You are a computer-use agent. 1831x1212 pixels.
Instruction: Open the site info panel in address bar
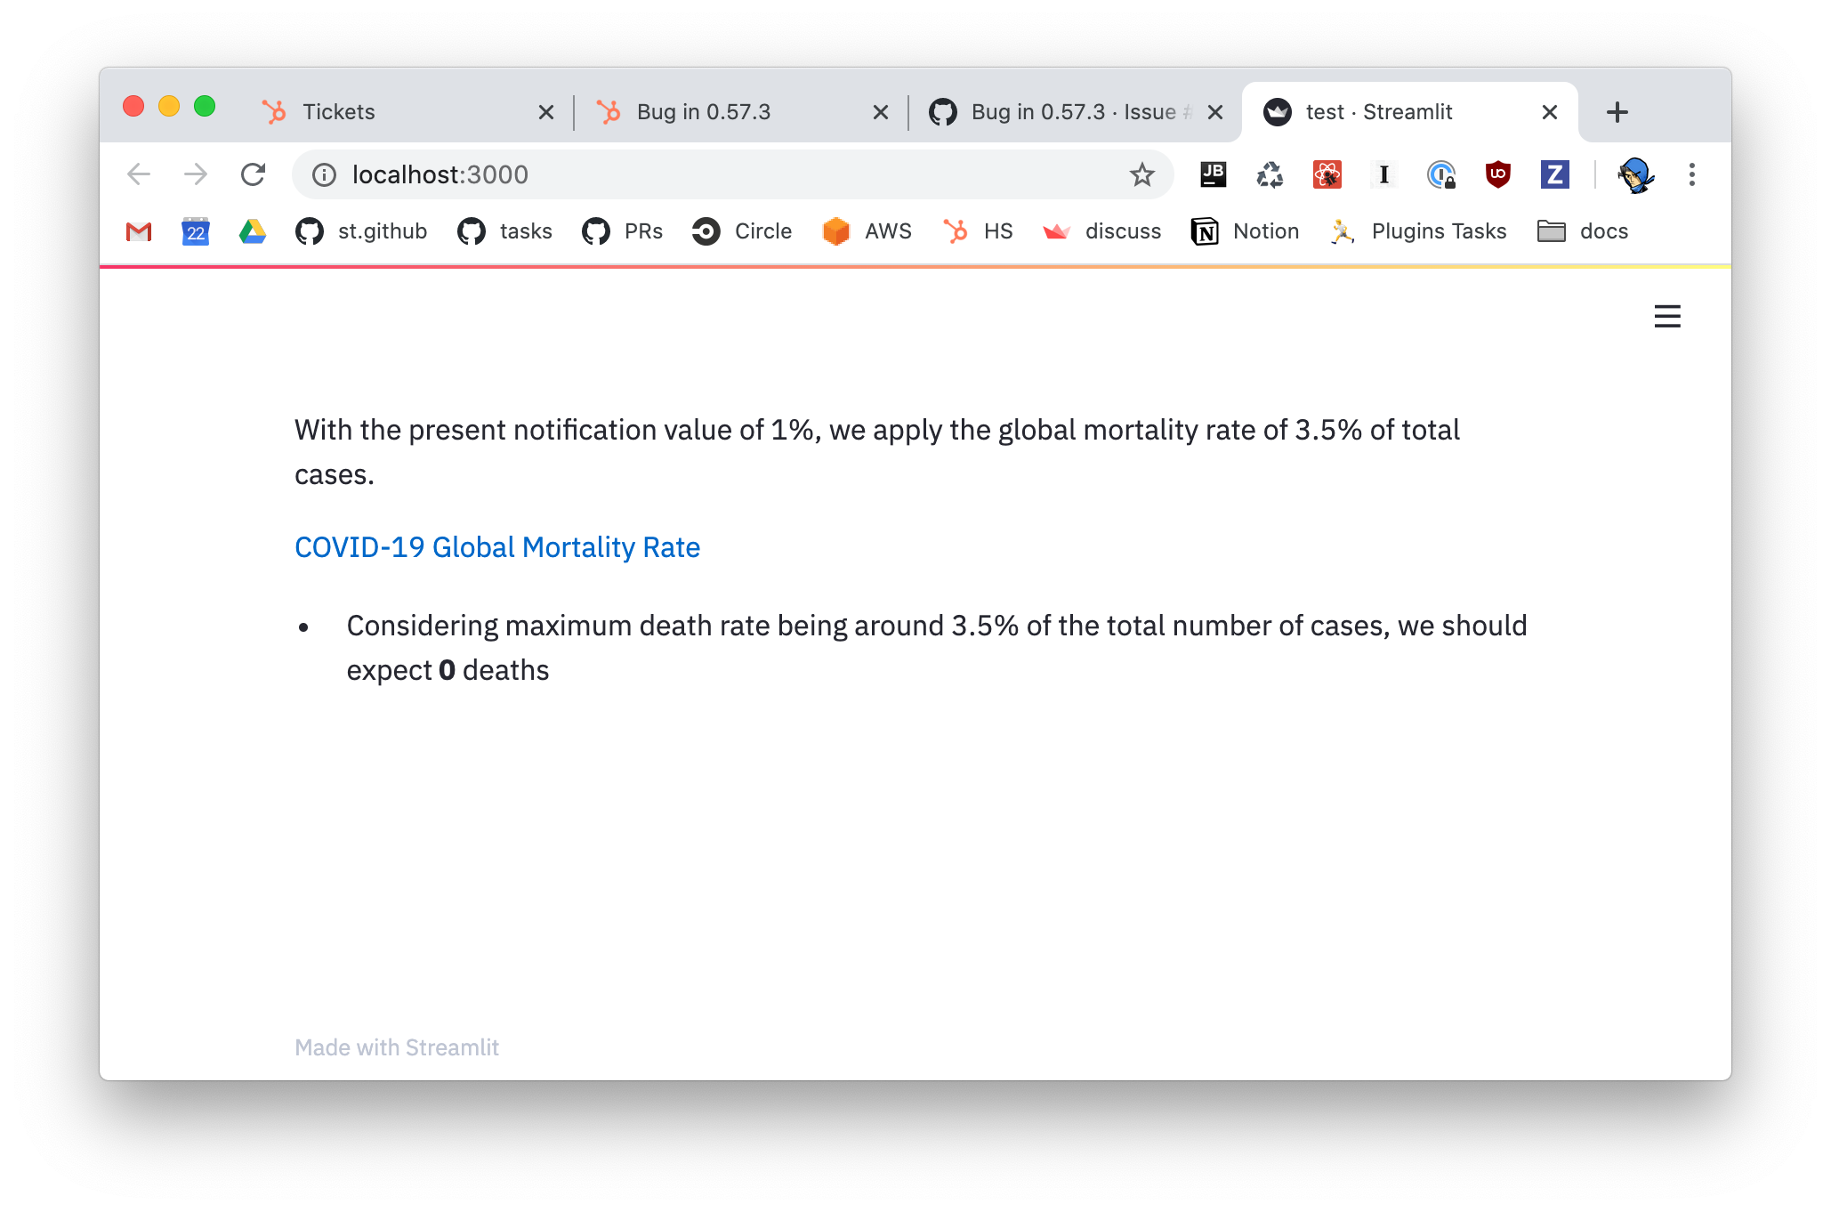click(x=324, y=174)
